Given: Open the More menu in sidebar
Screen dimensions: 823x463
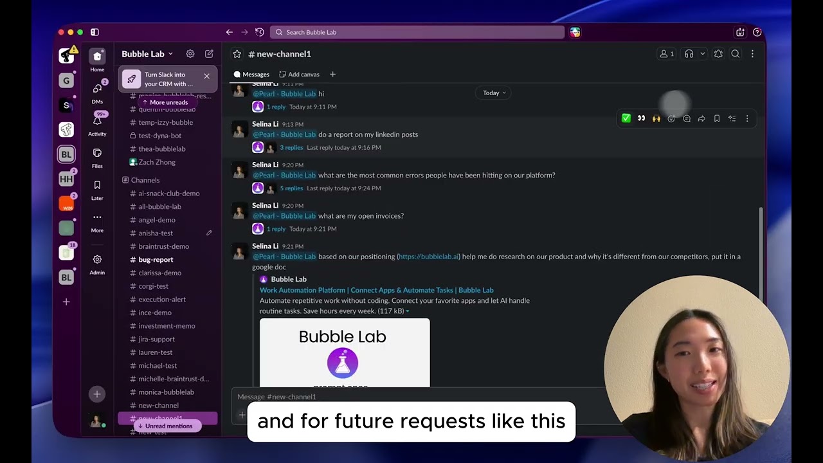Looking at the screenshot, I should point(97,221).
